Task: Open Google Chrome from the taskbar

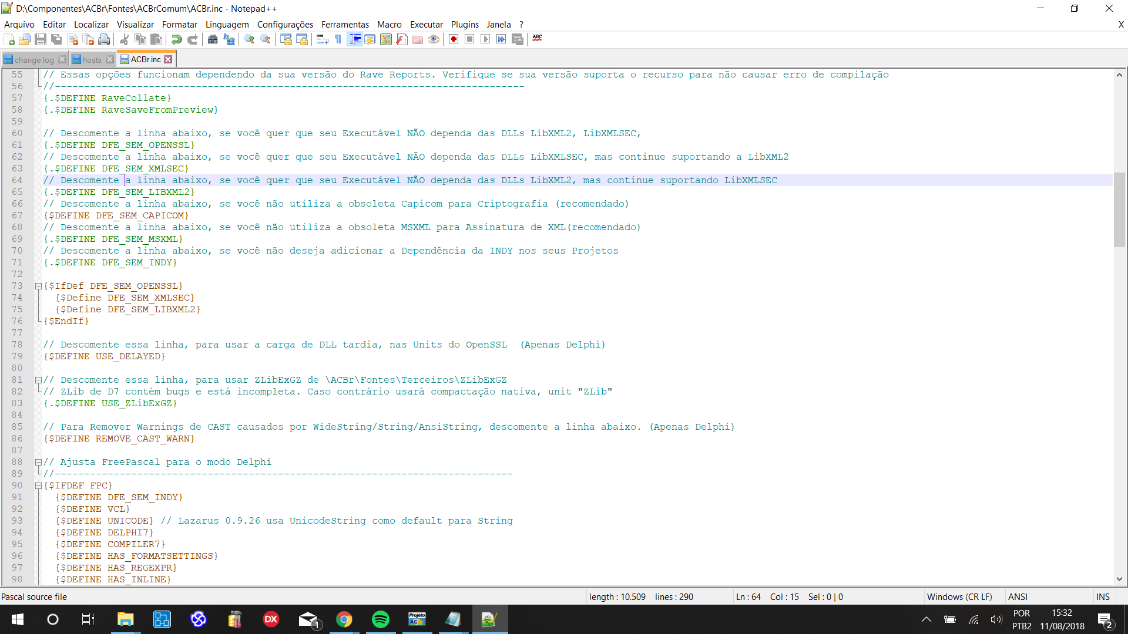Action: [344, 619]
